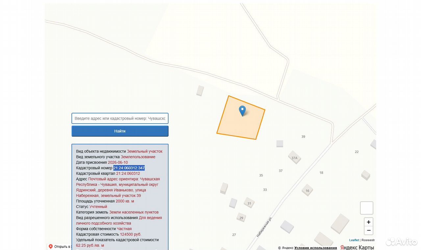Click the ownership value 'Частная'
The width and height of the screenshot is (421, 250).
(124, 229)
